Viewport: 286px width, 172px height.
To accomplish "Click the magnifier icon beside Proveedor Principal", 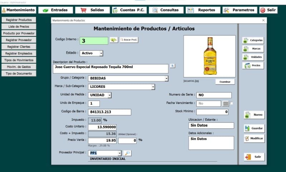I will coord(127,153).
